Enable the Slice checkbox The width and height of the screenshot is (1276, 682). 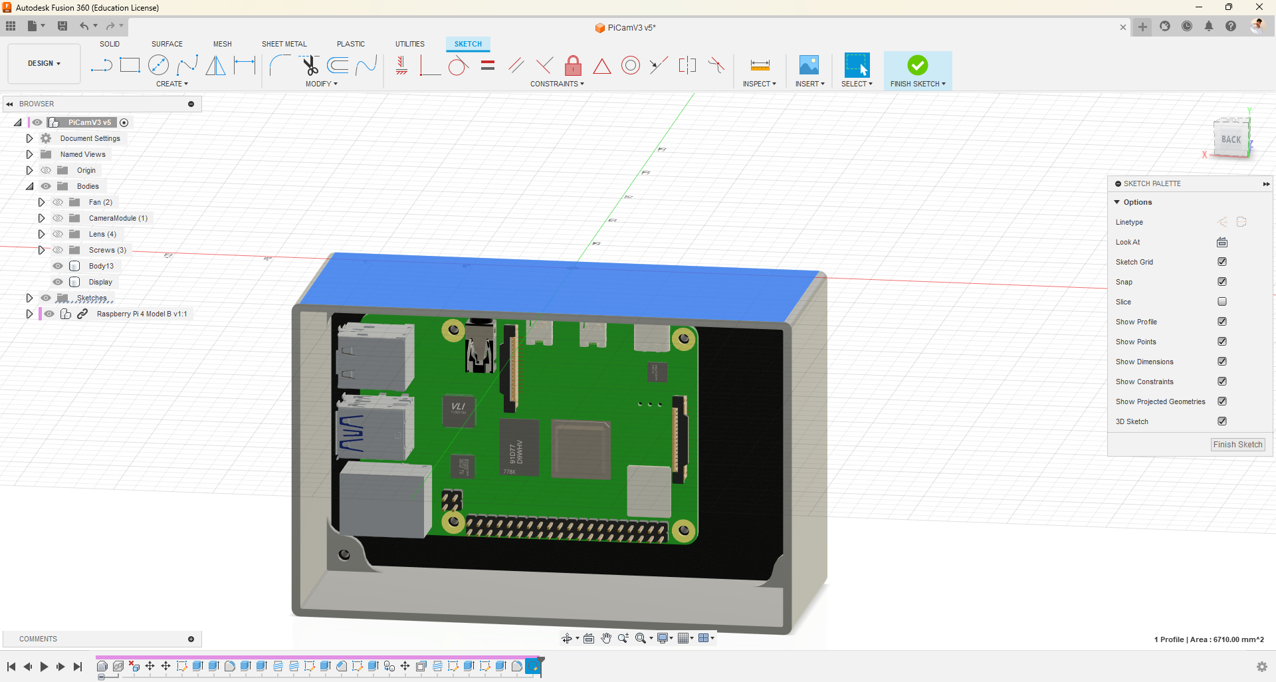click(1222, 302)
